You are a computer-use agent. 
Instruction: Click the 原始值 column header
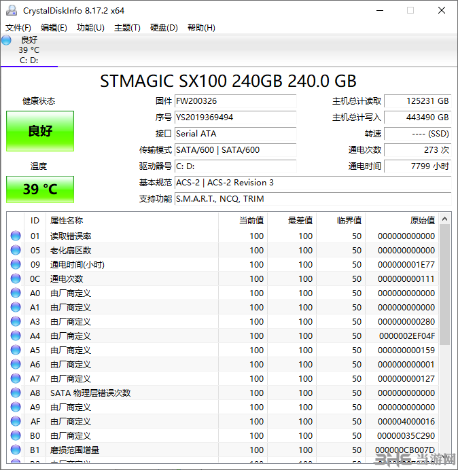[402, 221]
